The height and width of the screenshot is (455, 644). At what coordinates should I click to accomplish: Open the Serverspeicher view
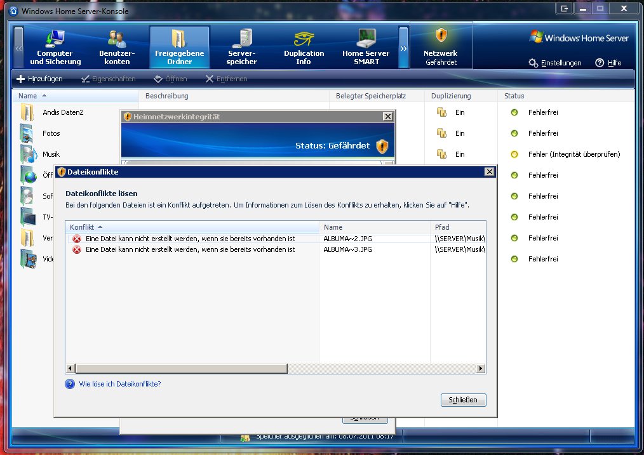pos(241,47)
